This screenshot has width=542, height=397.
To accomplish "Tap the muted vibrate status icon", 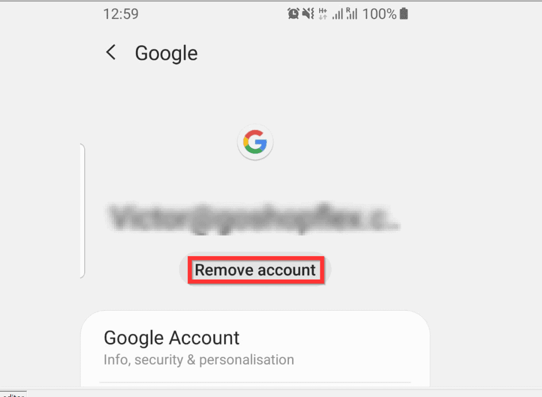I will 308,13.
